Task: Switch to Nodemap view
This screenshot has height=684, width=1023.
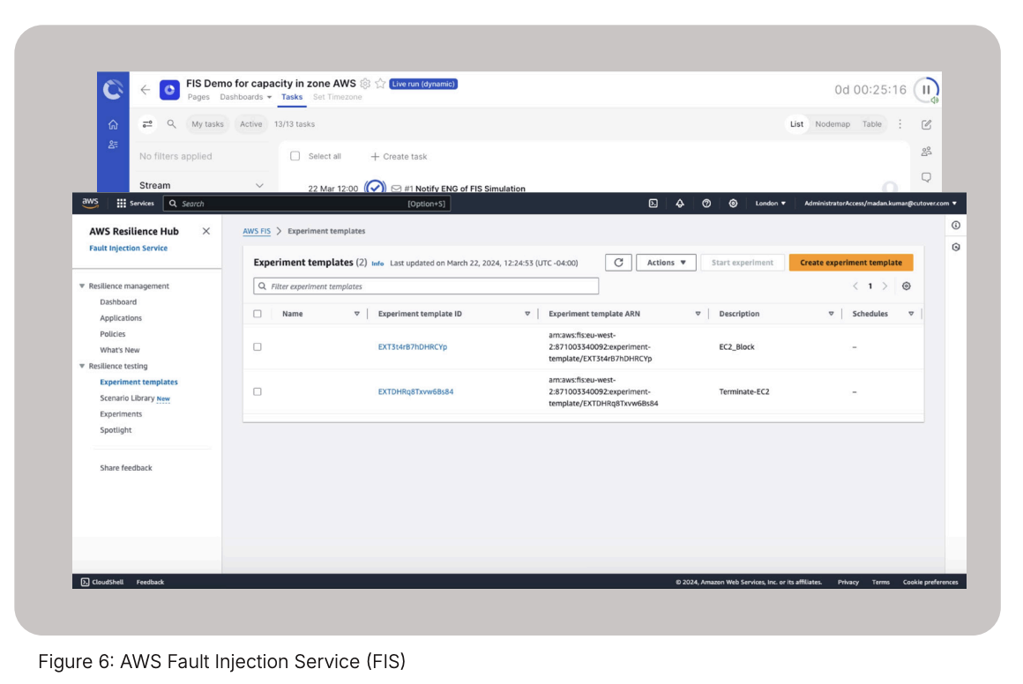Action: click(x=833, y=124)
